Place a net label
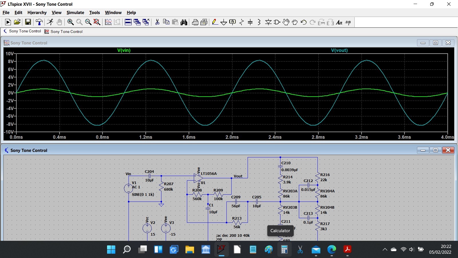This screenshot has height=258, width=458. 233,22
